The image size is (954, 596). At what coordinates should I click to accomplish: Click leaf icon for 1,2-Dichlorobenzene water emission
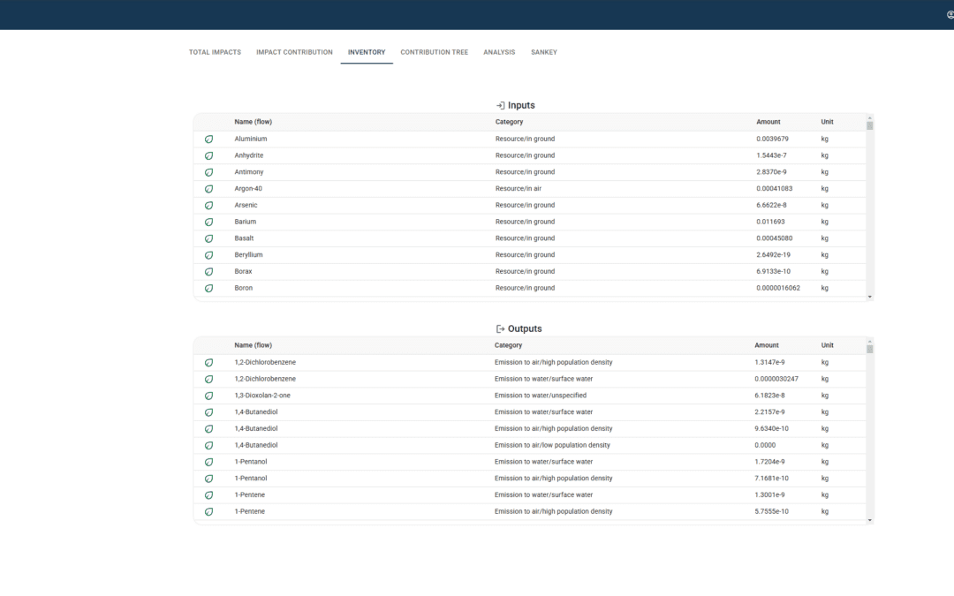point(208,379)
